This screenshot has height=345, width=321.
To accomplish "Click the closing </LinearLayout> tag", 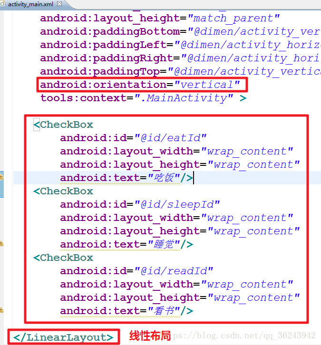I will pos(63,337).
